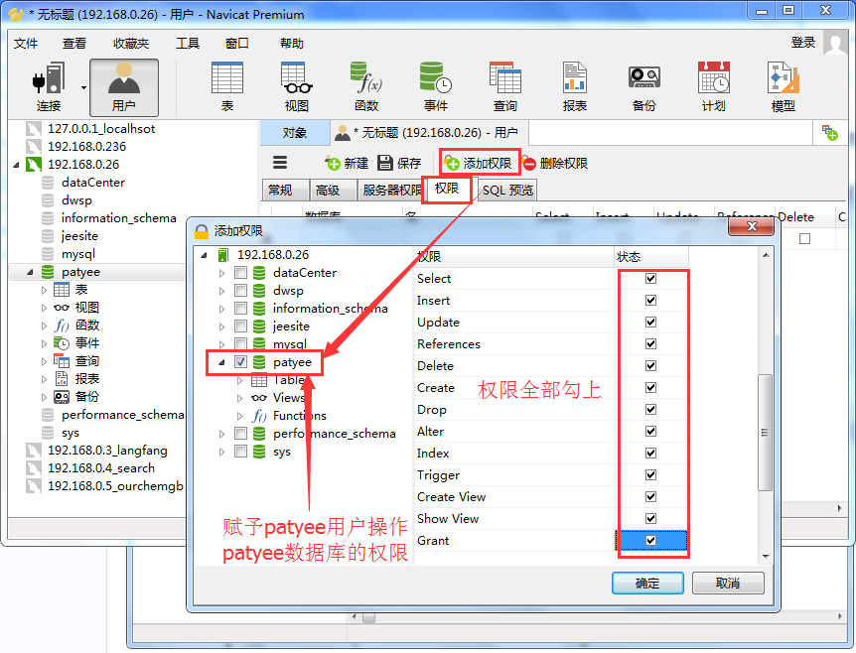Open the 文件 (File) menu

26,43
